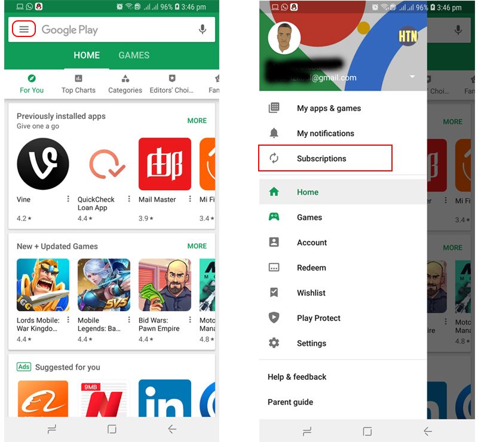Open My apps & games from the drawer
The height and width of the screenshot is (442, 478).
[x=330, y=108]
